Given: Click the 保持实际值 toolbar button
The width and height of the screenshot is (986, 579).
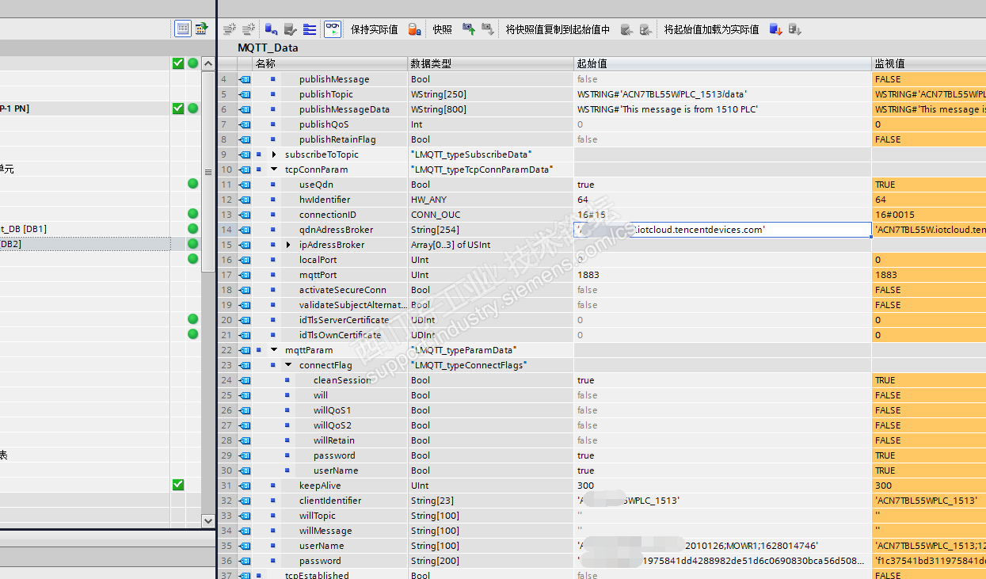Looking at the screenshot, I should (x=374, y=29).
